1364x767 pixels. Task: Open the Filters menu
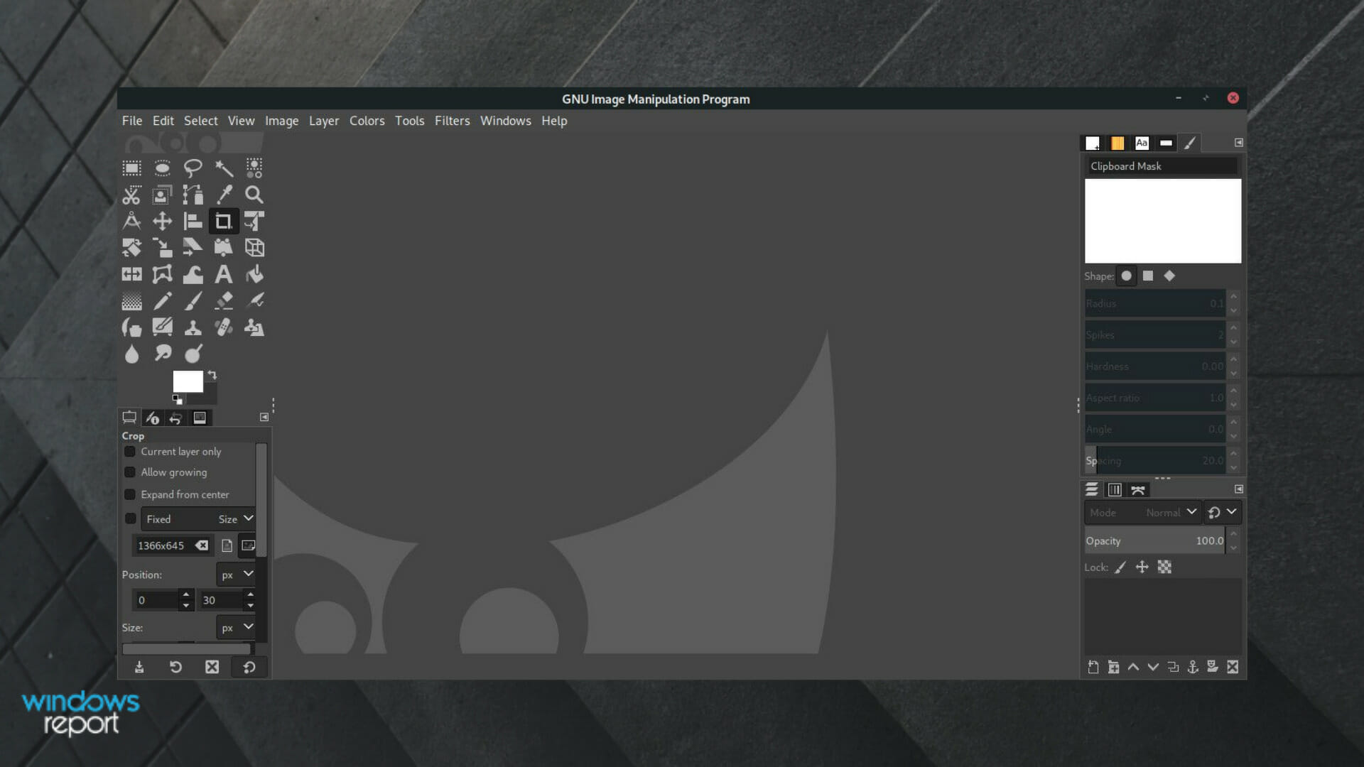pyautogui.click(x=453, y=121)
